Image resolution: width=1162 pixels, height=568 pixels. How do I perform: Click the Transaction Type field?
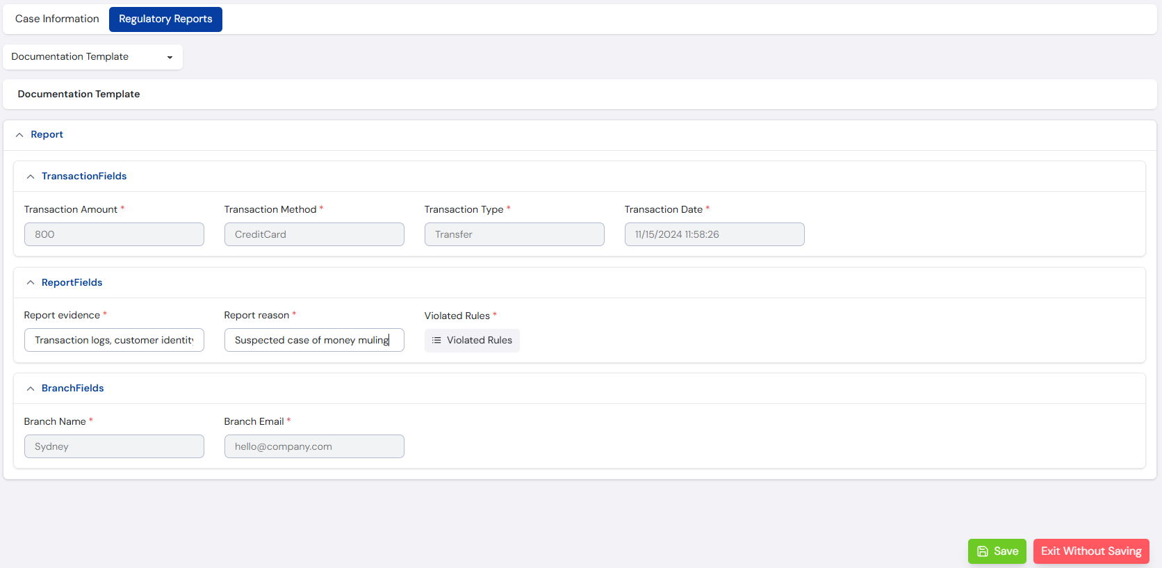pyautogui.click(x=514, y=234)
